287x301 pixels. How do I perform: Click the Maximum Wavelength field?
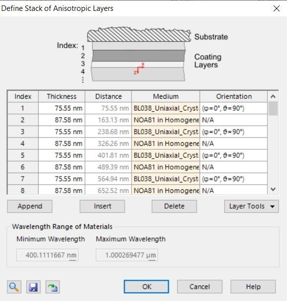[x=127, y=255]
